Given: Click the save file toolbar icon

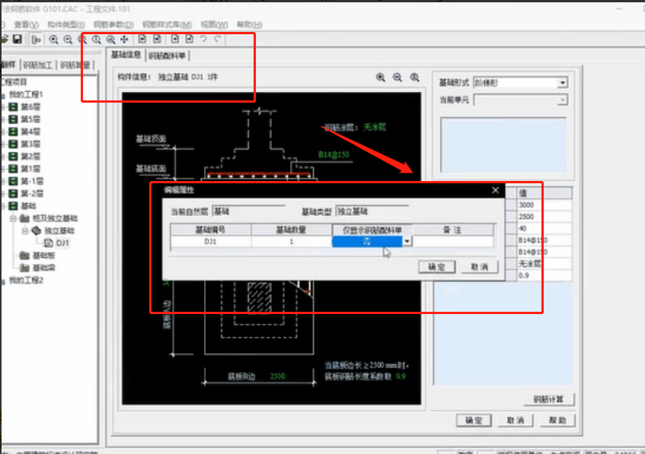Looking at the screenshot, I should (x=18, y=40).
